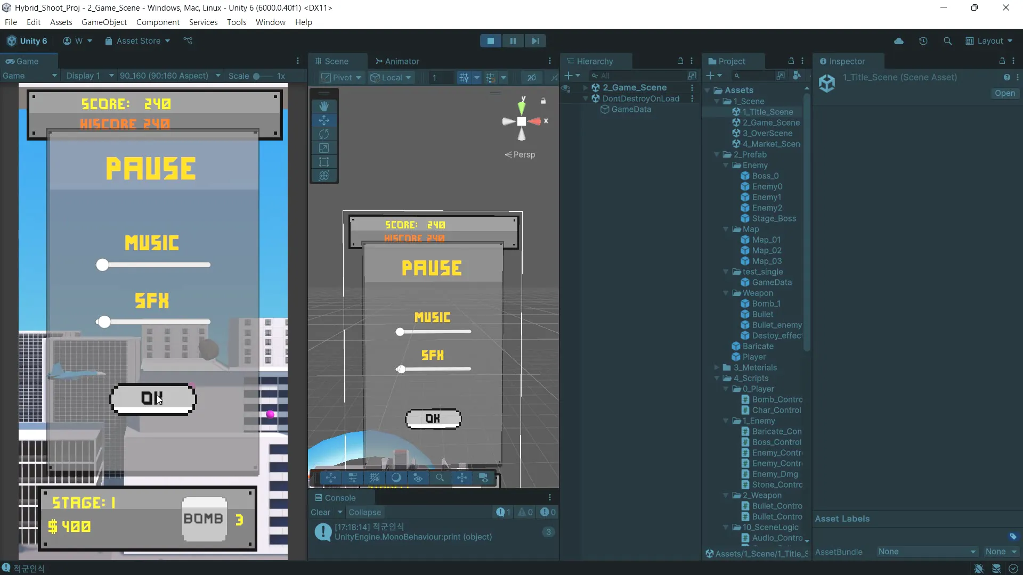Click Open button in Inspector
This screenshot has width=1023, height=575.
(1004, 93)
